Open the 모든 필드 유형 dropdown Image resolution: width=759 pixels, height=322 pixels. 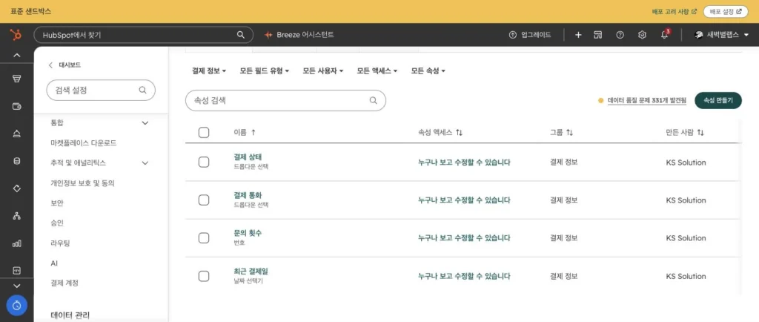265,71
